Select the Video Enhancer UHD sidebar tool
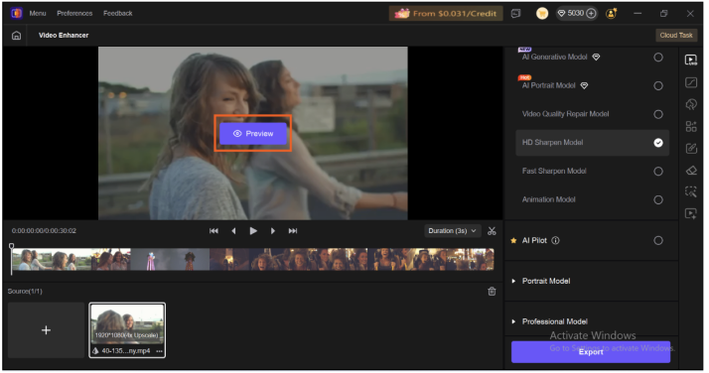The width and height of the screenshot is (709, 373). 691,61
